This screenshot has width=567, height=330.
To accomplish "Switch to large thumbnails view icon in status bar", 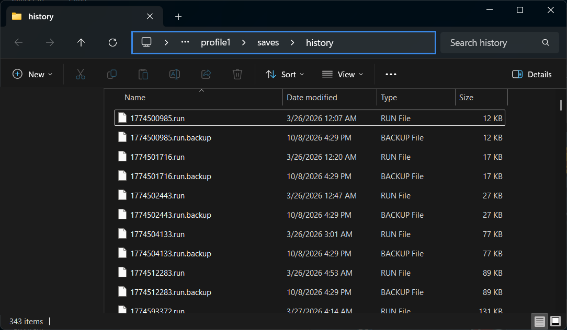I will 555,321.
